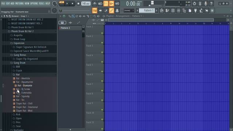Open the project info/picker page icon
Image resolution: width=233 pixels, height=131 pixels.
coord(190,11)
